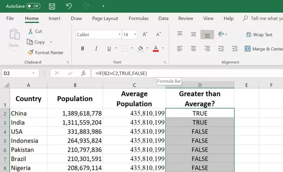Open the font size dropdown
This screenshot has height=172, width=283.
click(135, 34)
